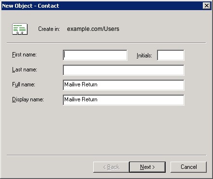Close the New Object - Contact window
The width and height of the screenshot is (213, 179).
(x=207, y=6)
